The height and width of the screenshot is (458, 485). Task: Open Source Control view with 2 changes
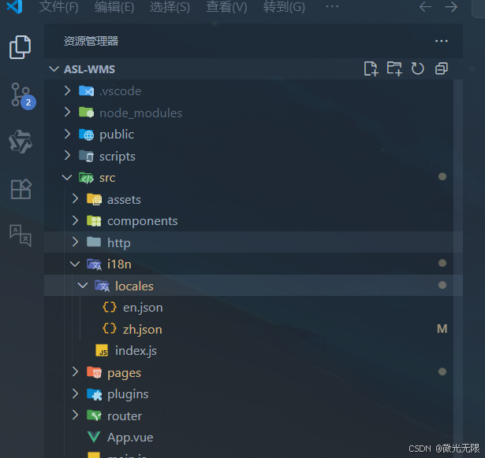(x=23, y=95)
